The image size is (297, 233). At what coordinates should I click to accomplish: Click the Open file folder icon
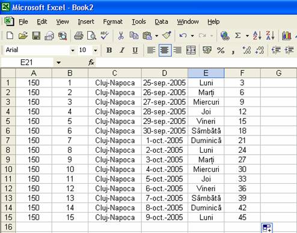23,36
